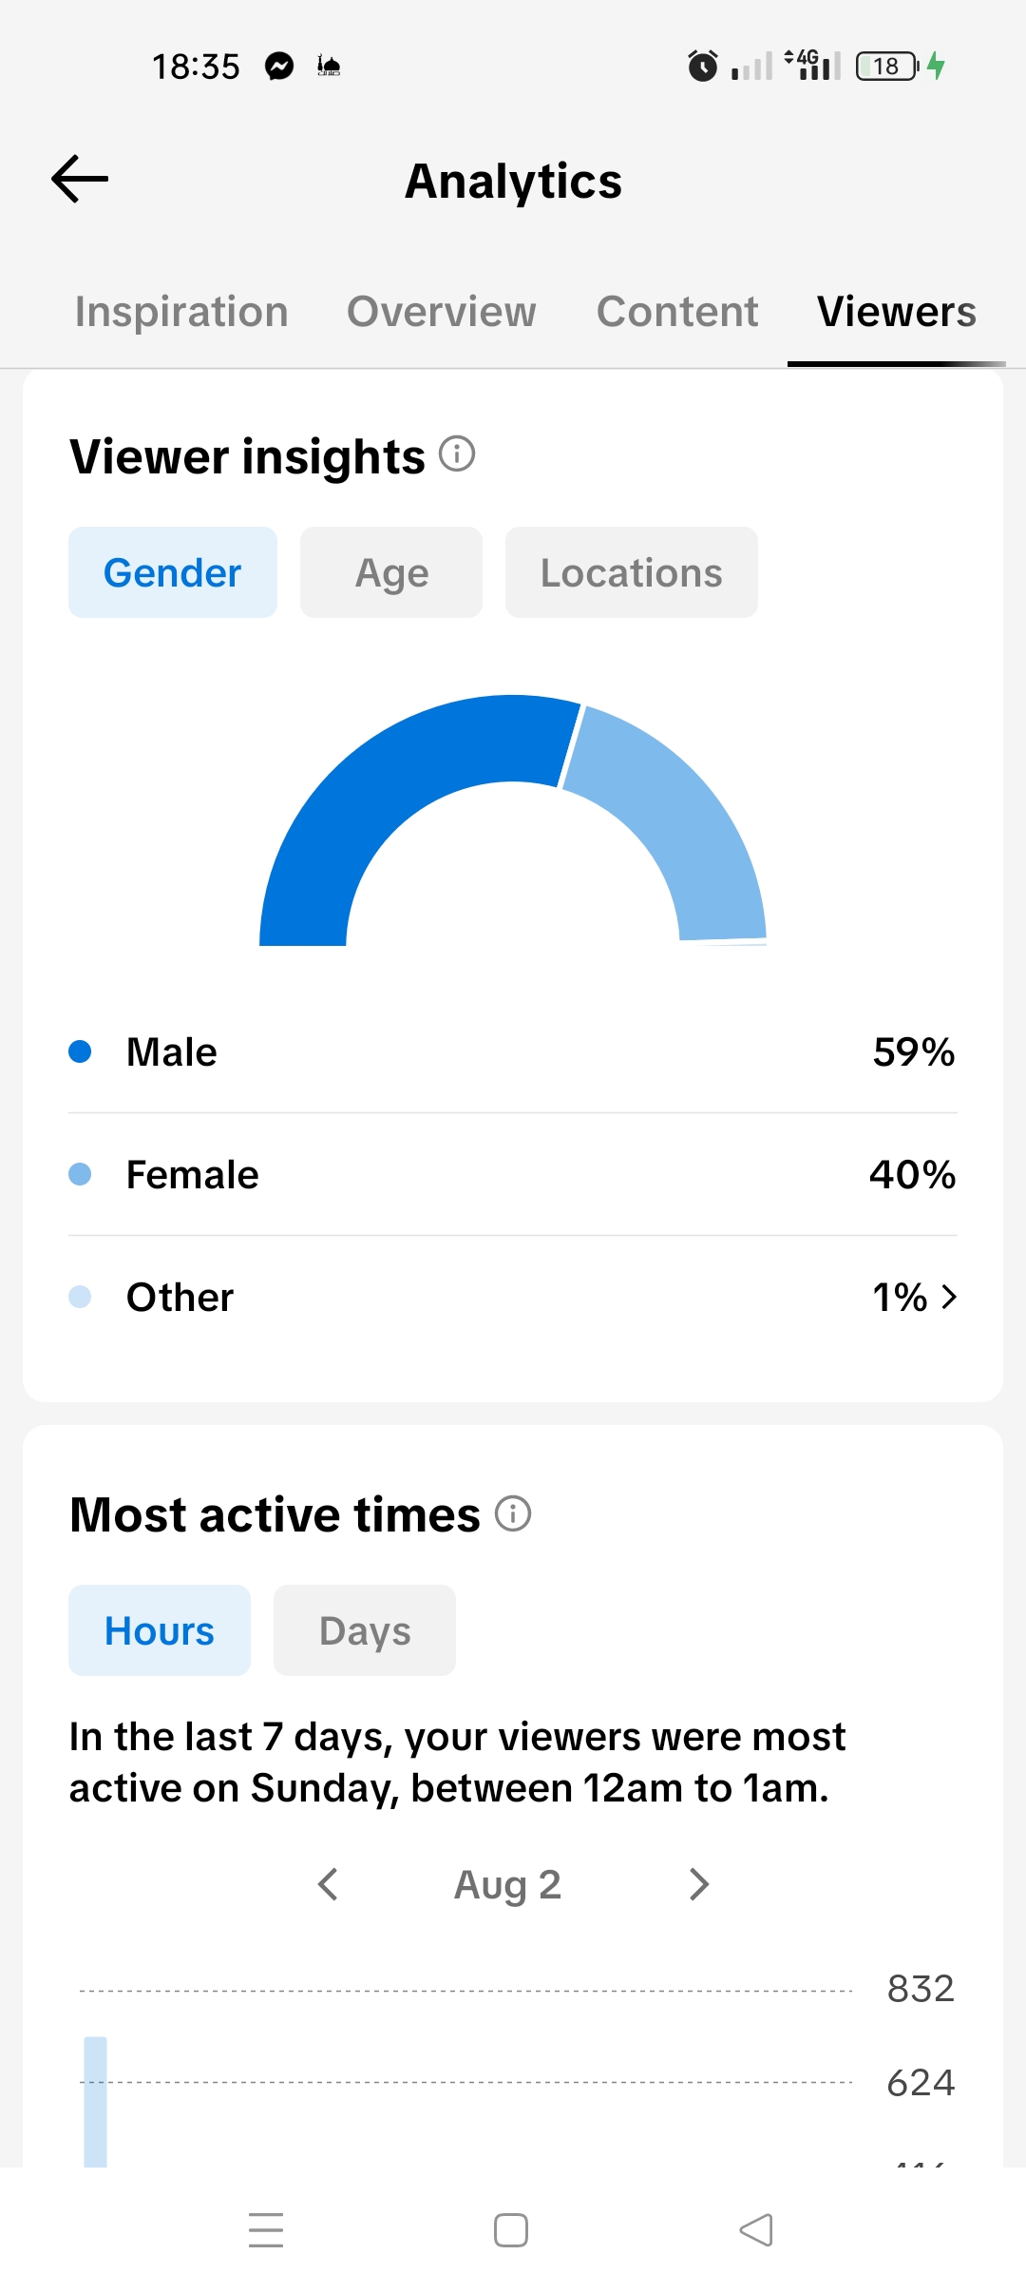Tap Android back triangle icon

pos(756,2230)
